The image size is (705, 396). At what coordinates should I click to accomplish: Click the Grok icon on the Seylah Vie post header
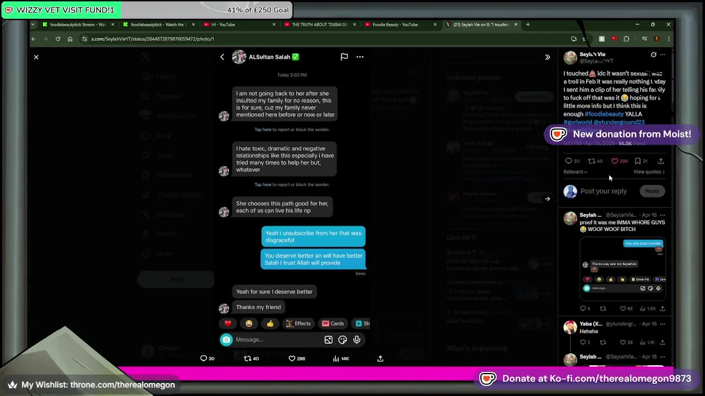(x=653, y=54)
